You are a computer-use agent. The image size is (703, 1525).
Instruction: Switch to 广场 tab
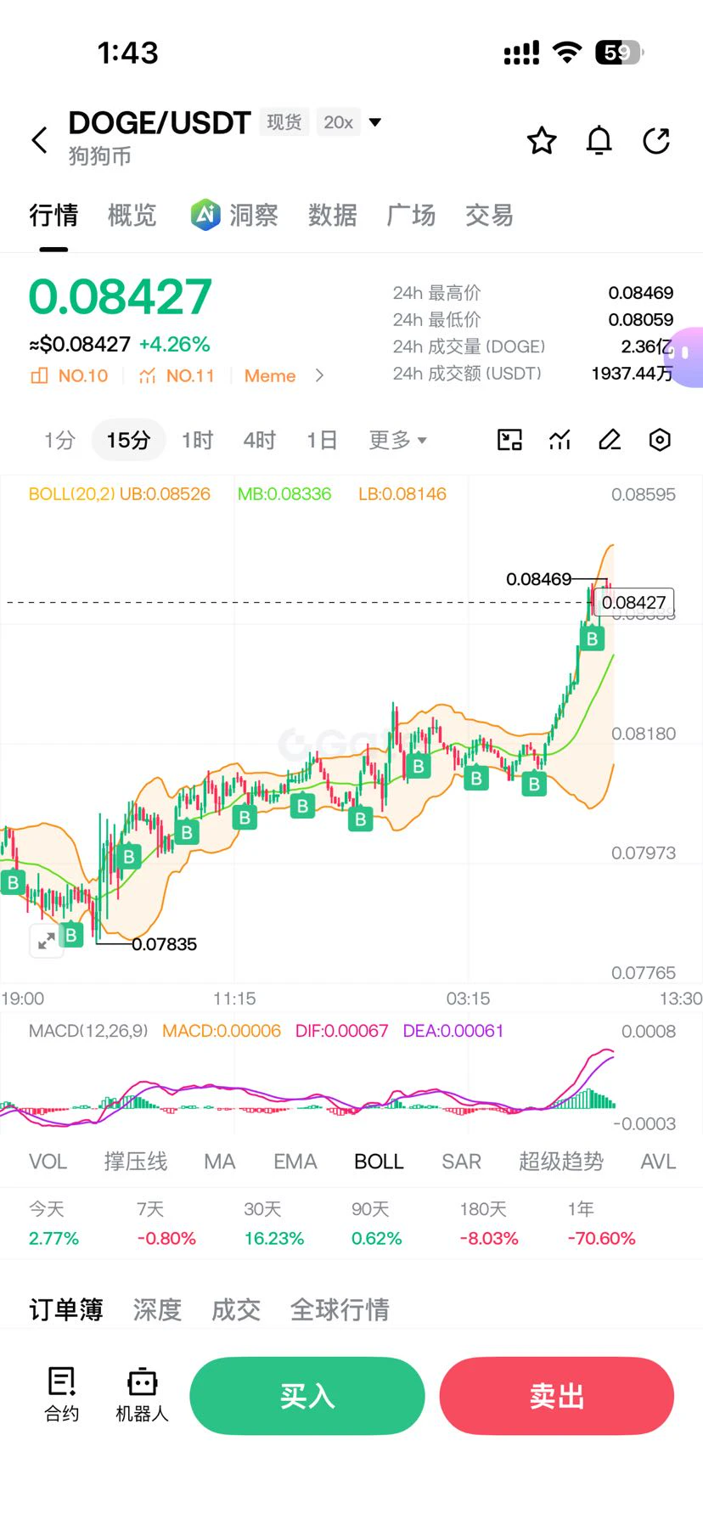coord(411,215)
